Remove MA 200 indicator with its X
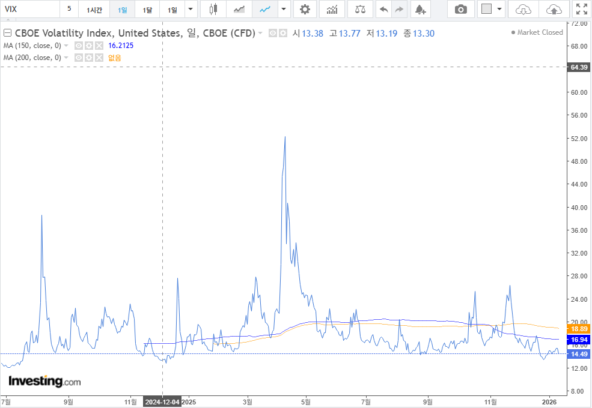 tap(99, 58)
